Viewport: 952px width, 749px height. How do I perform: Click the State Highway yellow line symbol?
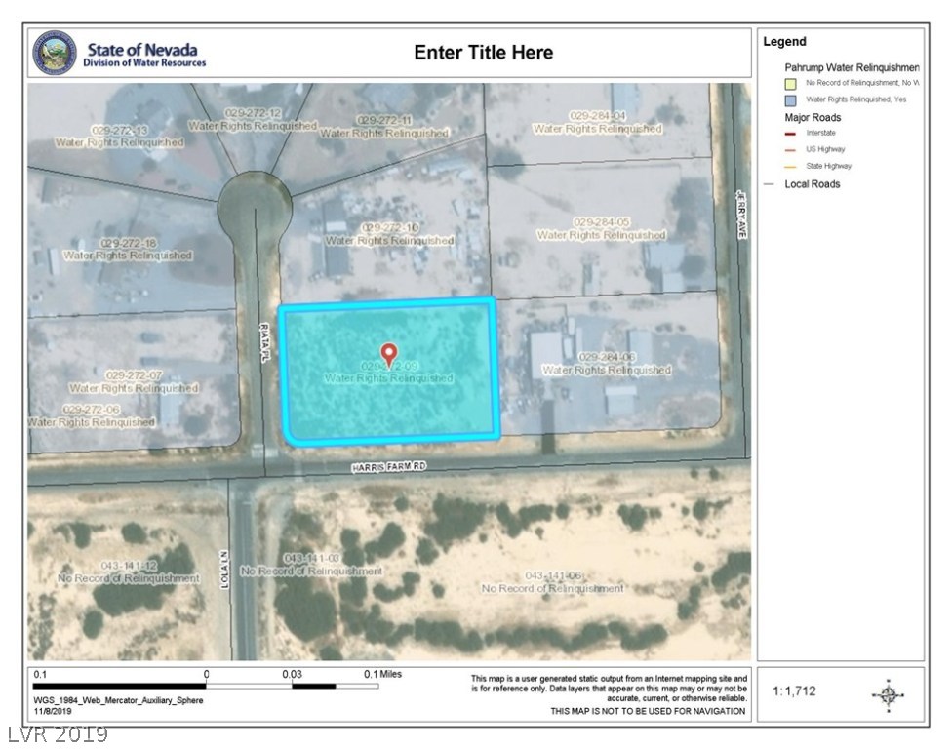(790, 167)
